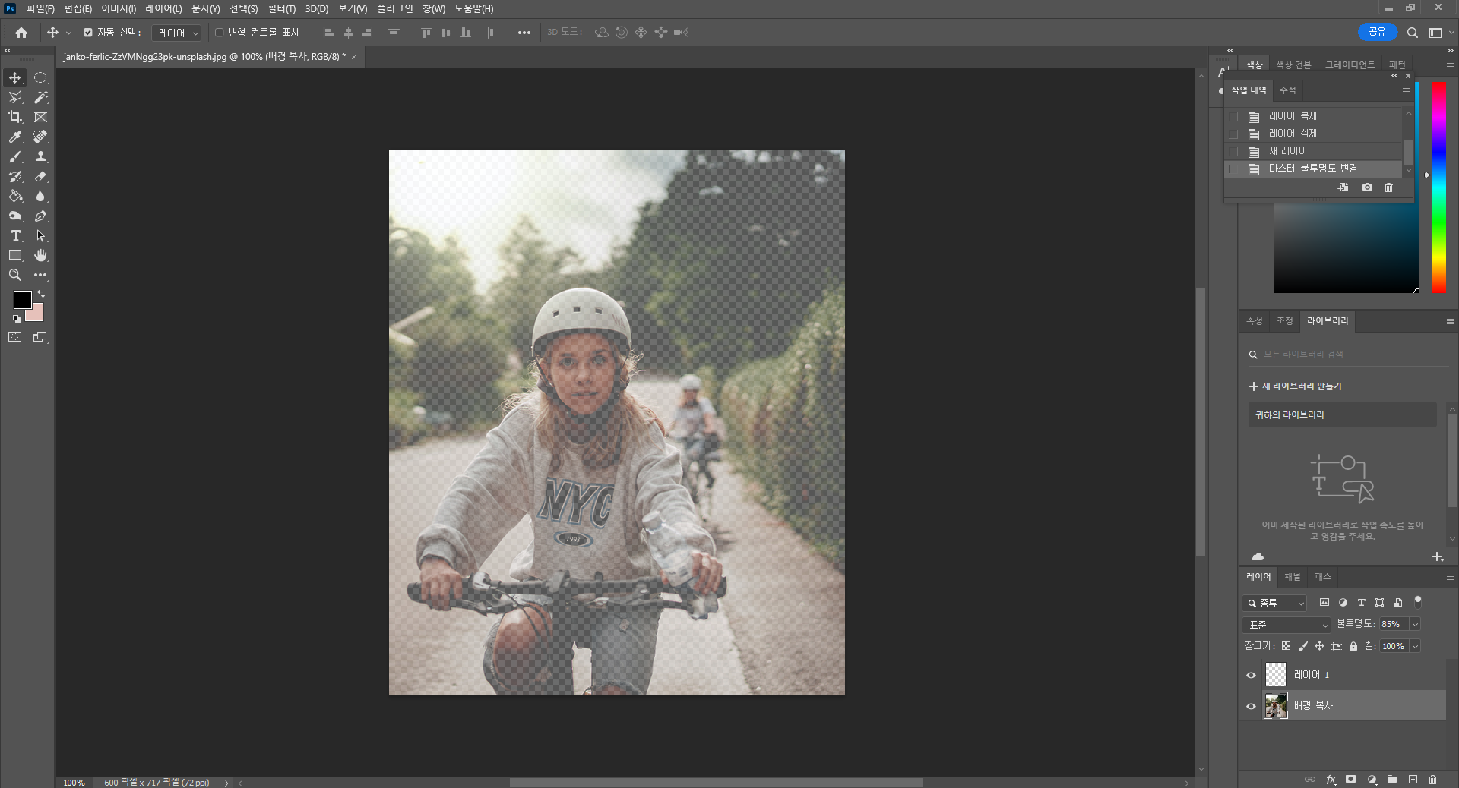Image resolution: width=1459 pixels, height=788 pixels.
Task: Open the 이미지(I) menu
Action: 119,8
